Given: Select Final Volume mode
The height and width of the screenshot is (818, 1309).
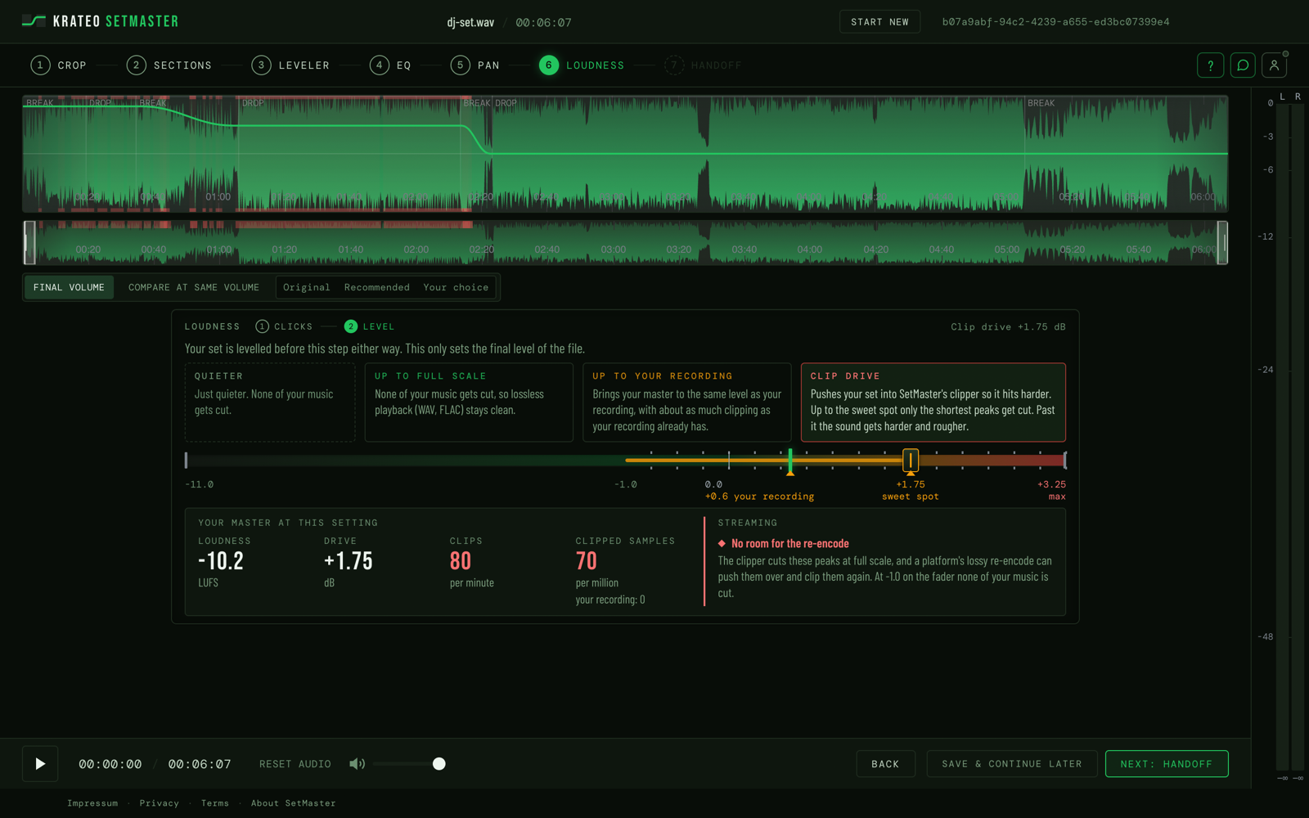Looking at the screenshot, I should [69, 287].
